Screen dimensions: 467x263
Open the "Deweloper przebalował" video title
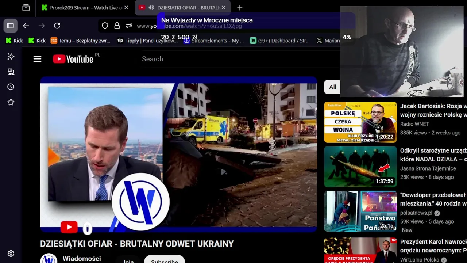click(x=433, y=199)
